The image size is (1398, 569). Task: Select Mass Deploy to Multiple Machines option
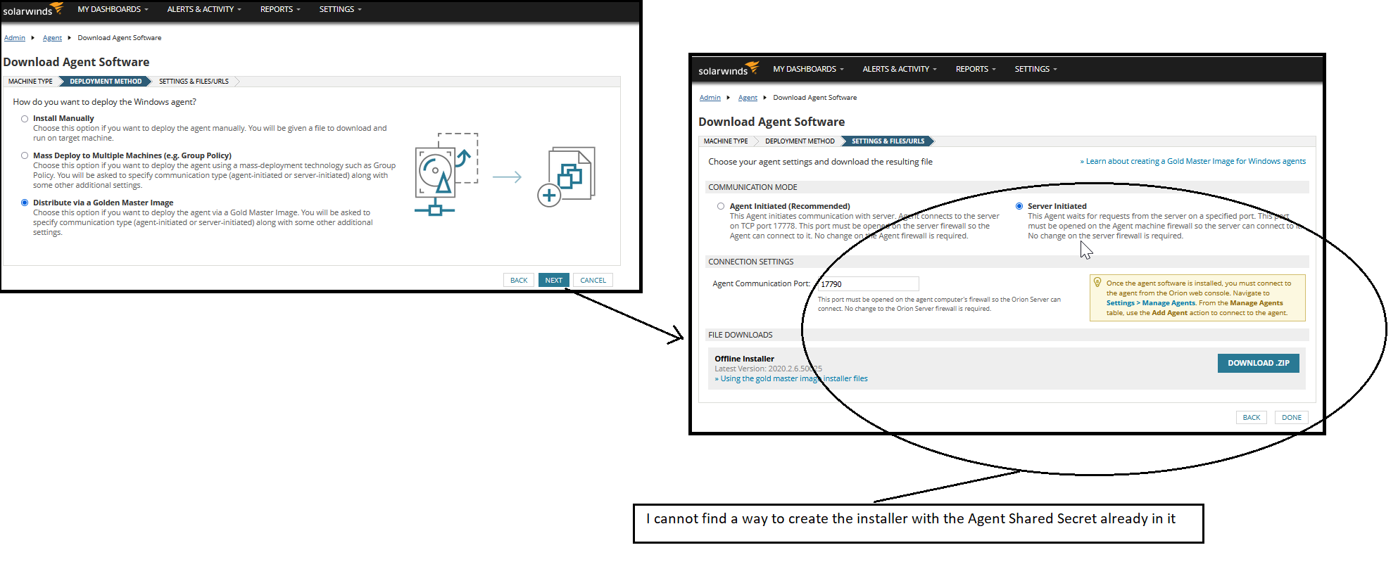[25, 156]
